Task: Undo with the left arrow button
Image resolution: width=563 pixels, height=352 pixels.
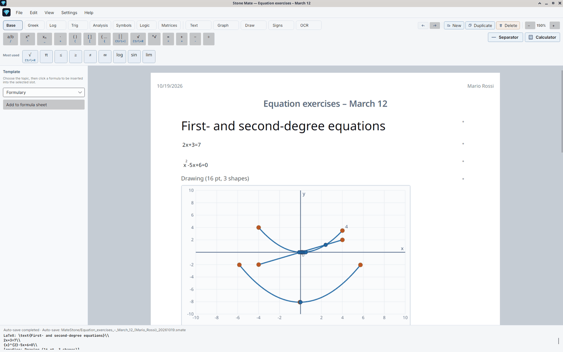Action: (423, 25)
